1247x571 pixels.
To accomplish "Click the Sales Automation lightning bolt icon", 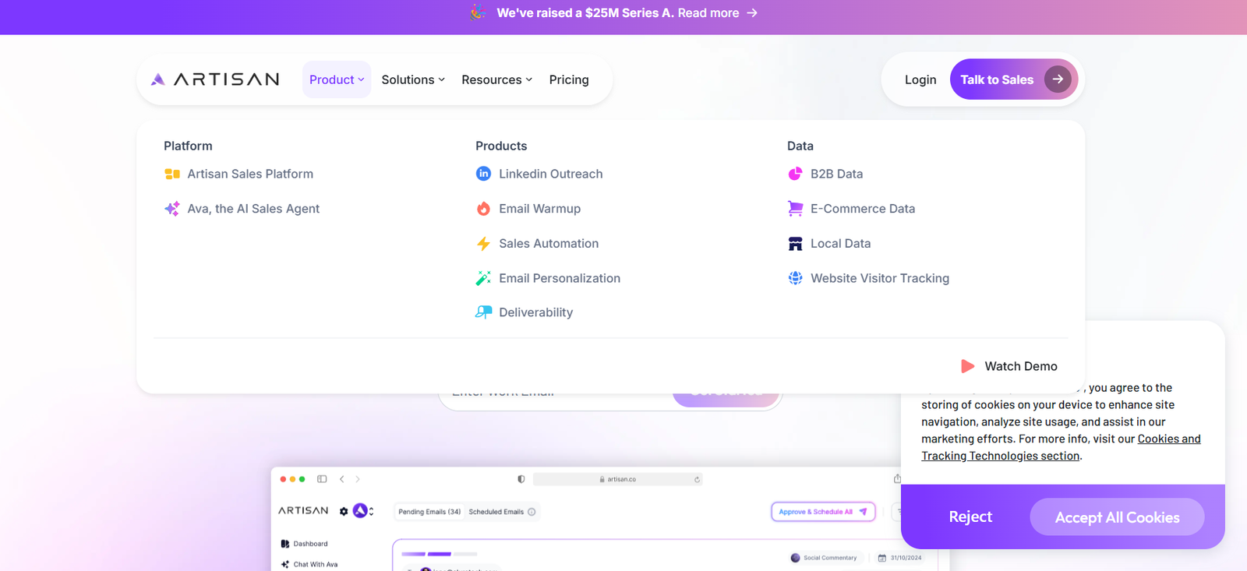I will tap(483, 244).
